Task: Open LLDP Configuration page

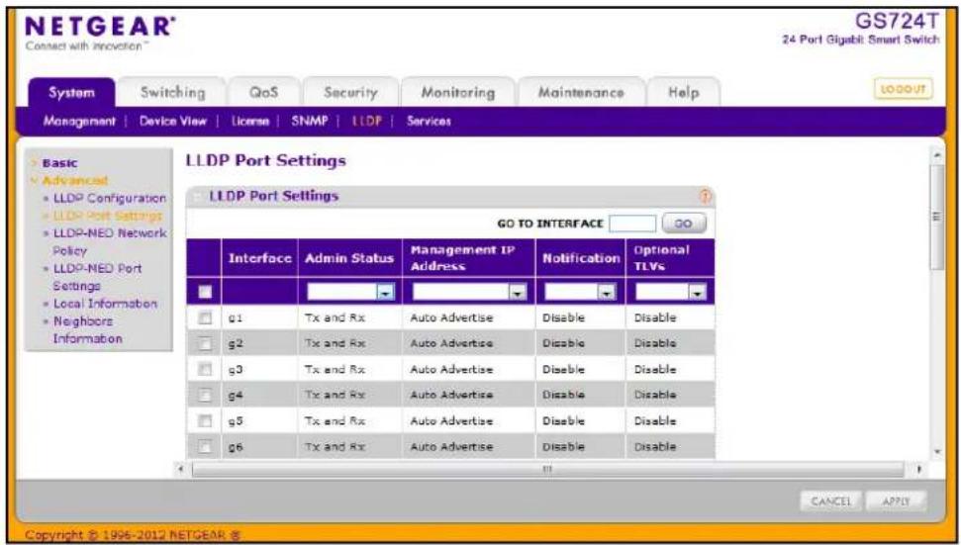Action: pos(110,199)
